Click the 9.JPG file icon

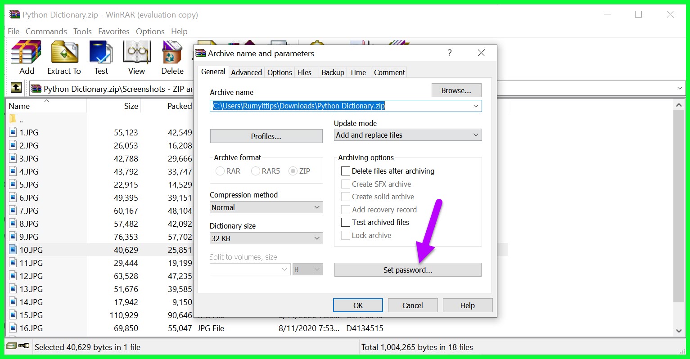(13, 237)
